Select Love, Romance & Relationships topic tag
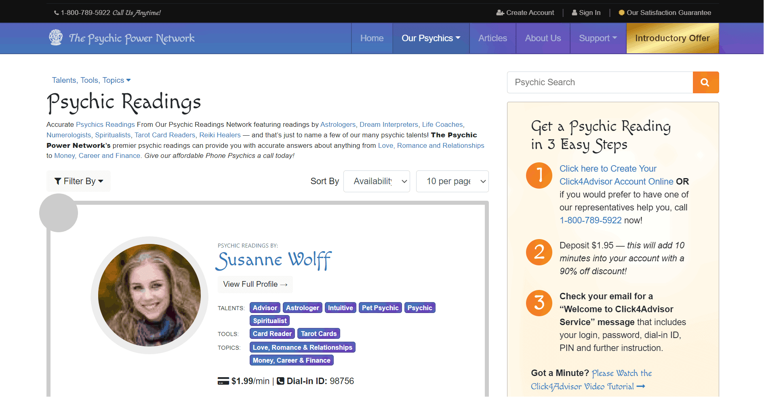This screenshot has height=397, width=764. pyautogui.click(x=303, y=347)
